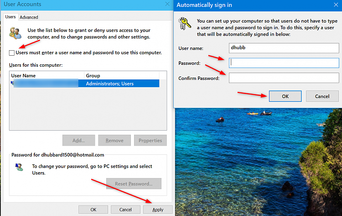The height and width of the screenshot is (216, 342).
Task: Close the Automatically sign in dialog
Action: point(336,5)
